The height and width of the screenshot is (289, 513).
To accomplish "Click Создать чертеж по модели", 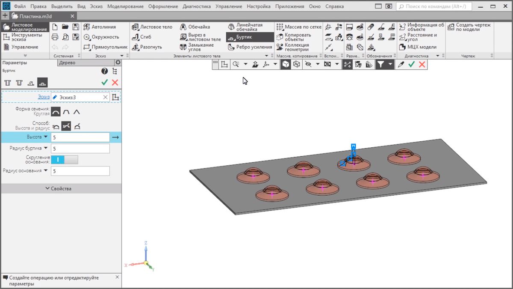I will (x=469, y=27).
